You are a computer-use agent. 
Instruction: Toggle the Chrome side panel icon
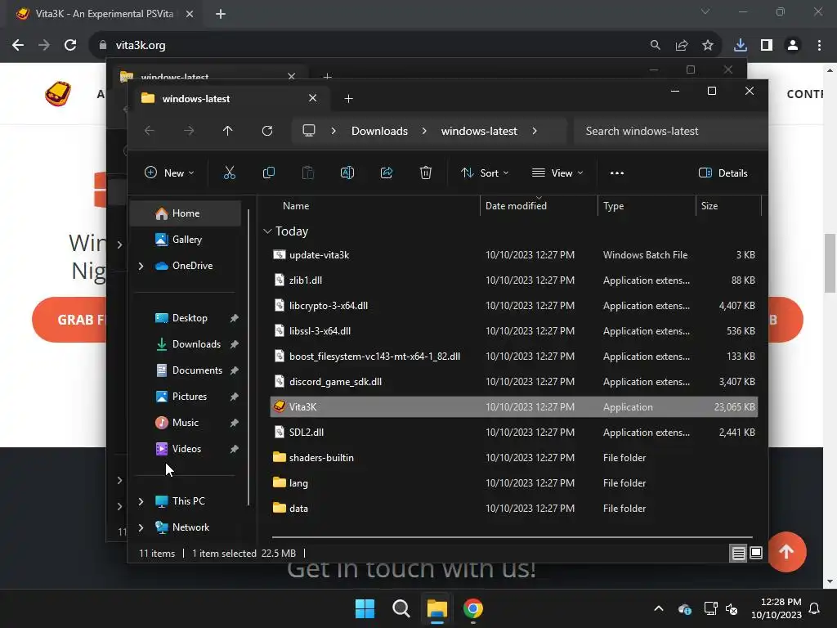click(x=767, y=46)
